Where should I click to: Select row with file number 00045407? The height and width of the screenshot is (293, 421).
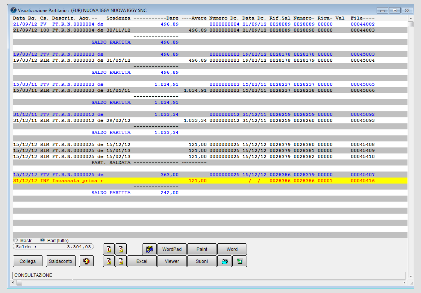coord(210,175)
